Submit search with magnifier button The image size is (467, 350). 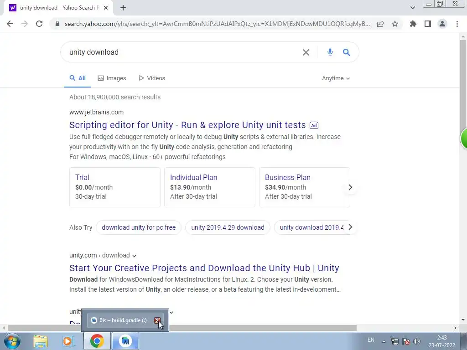tap(347, 52)
